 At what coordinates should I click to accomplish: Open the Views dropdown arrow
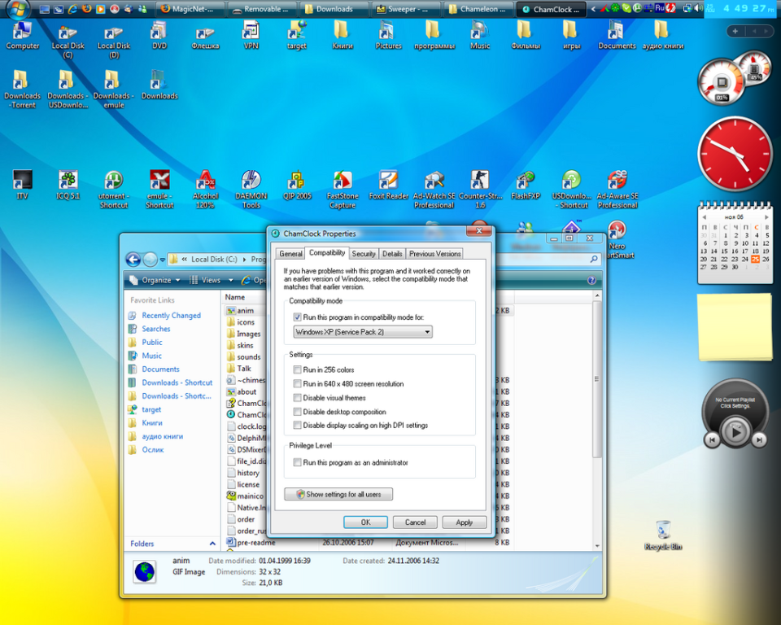230,280
